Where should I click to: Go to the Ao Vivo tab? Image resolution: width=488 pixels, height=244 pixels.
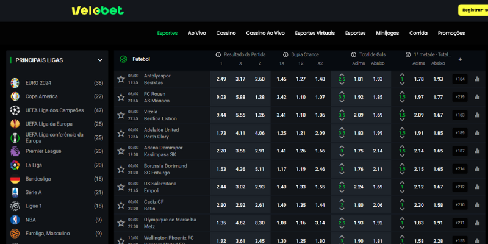click(197, 33)
